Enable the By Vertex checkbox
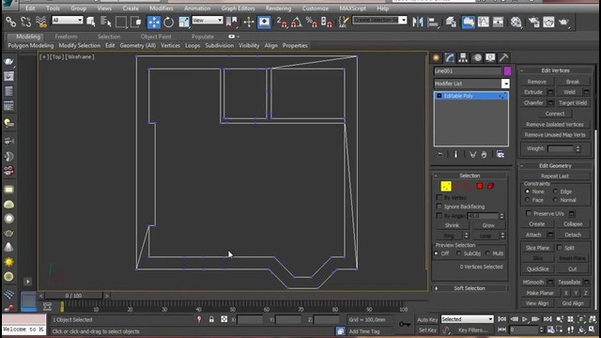Image resolution: width=601 pixels, height=338 pixels. pyautogui.click(x=439, y=197)
